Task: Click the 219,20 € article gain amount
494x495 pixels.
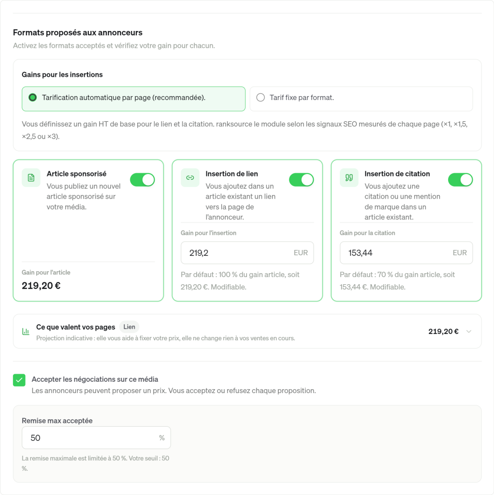Action: (x=41, y=286)
